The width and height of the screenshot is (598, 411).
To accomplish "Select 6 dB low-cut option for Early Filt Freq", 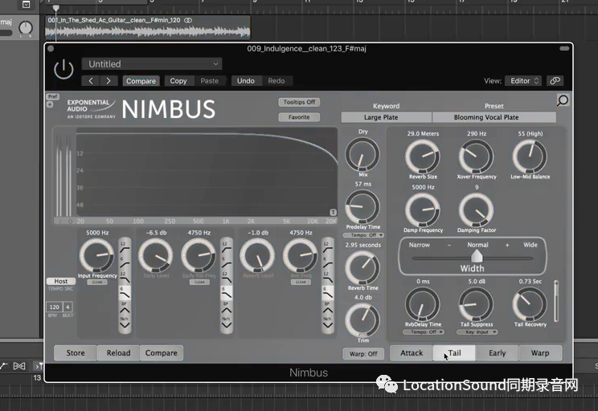I will pos(226,262).
